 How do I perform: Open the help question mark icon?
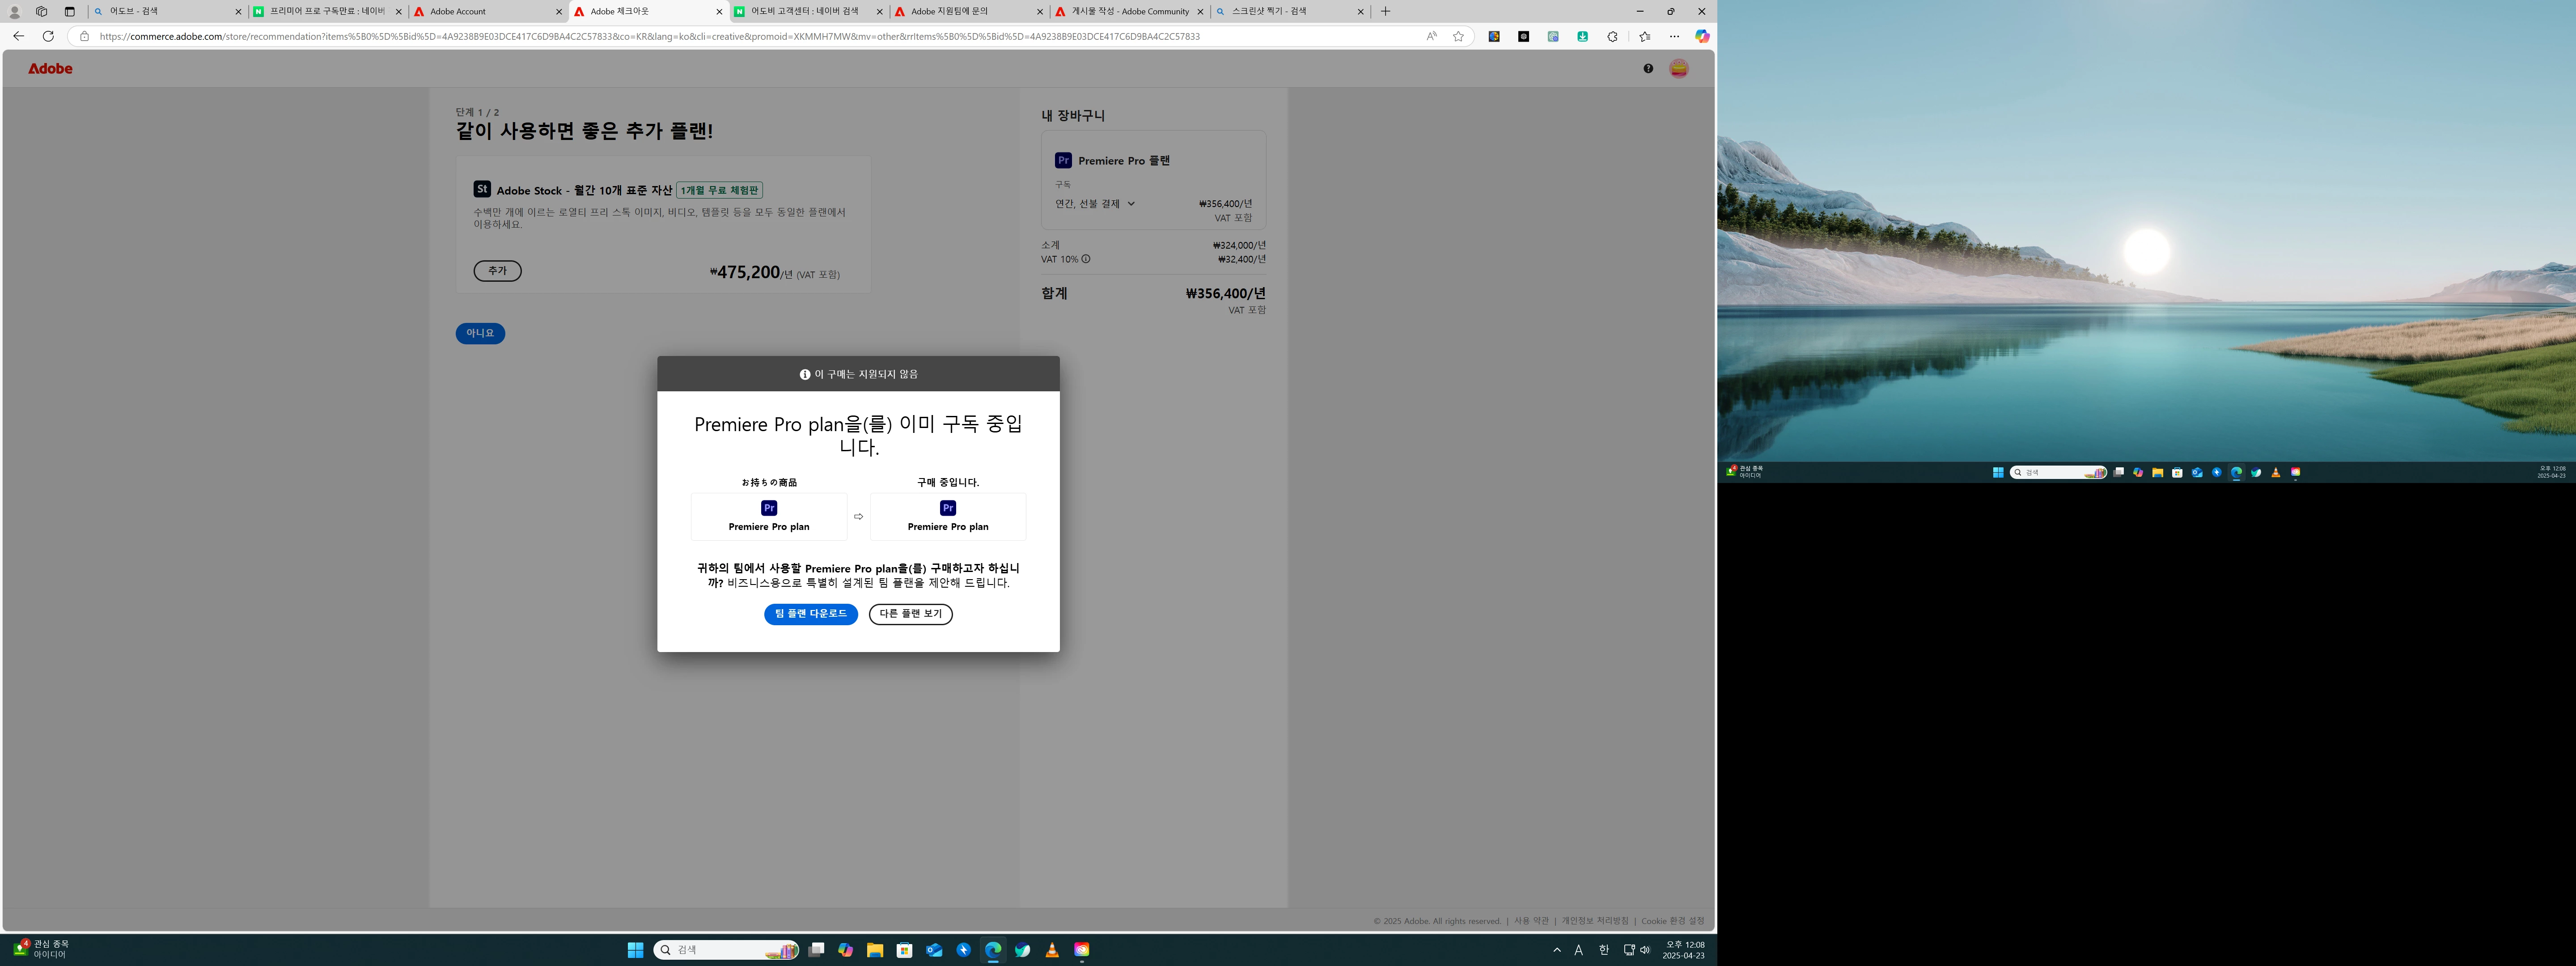[1648, 68]
